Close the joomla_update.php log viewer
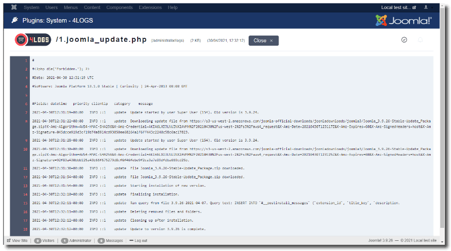Viewport: 451px width, 251px height. point(263,41)
